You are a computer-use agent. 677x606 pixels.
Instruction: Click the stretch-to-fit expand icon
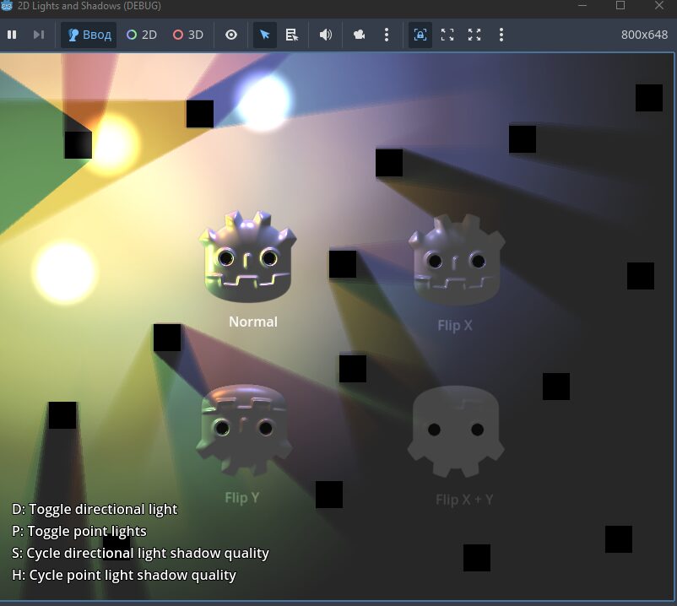(x=474, y=35)
